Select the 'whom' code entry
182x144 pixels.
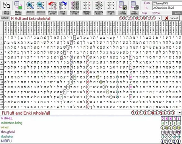pyautogui.click(x=5, y=127)
